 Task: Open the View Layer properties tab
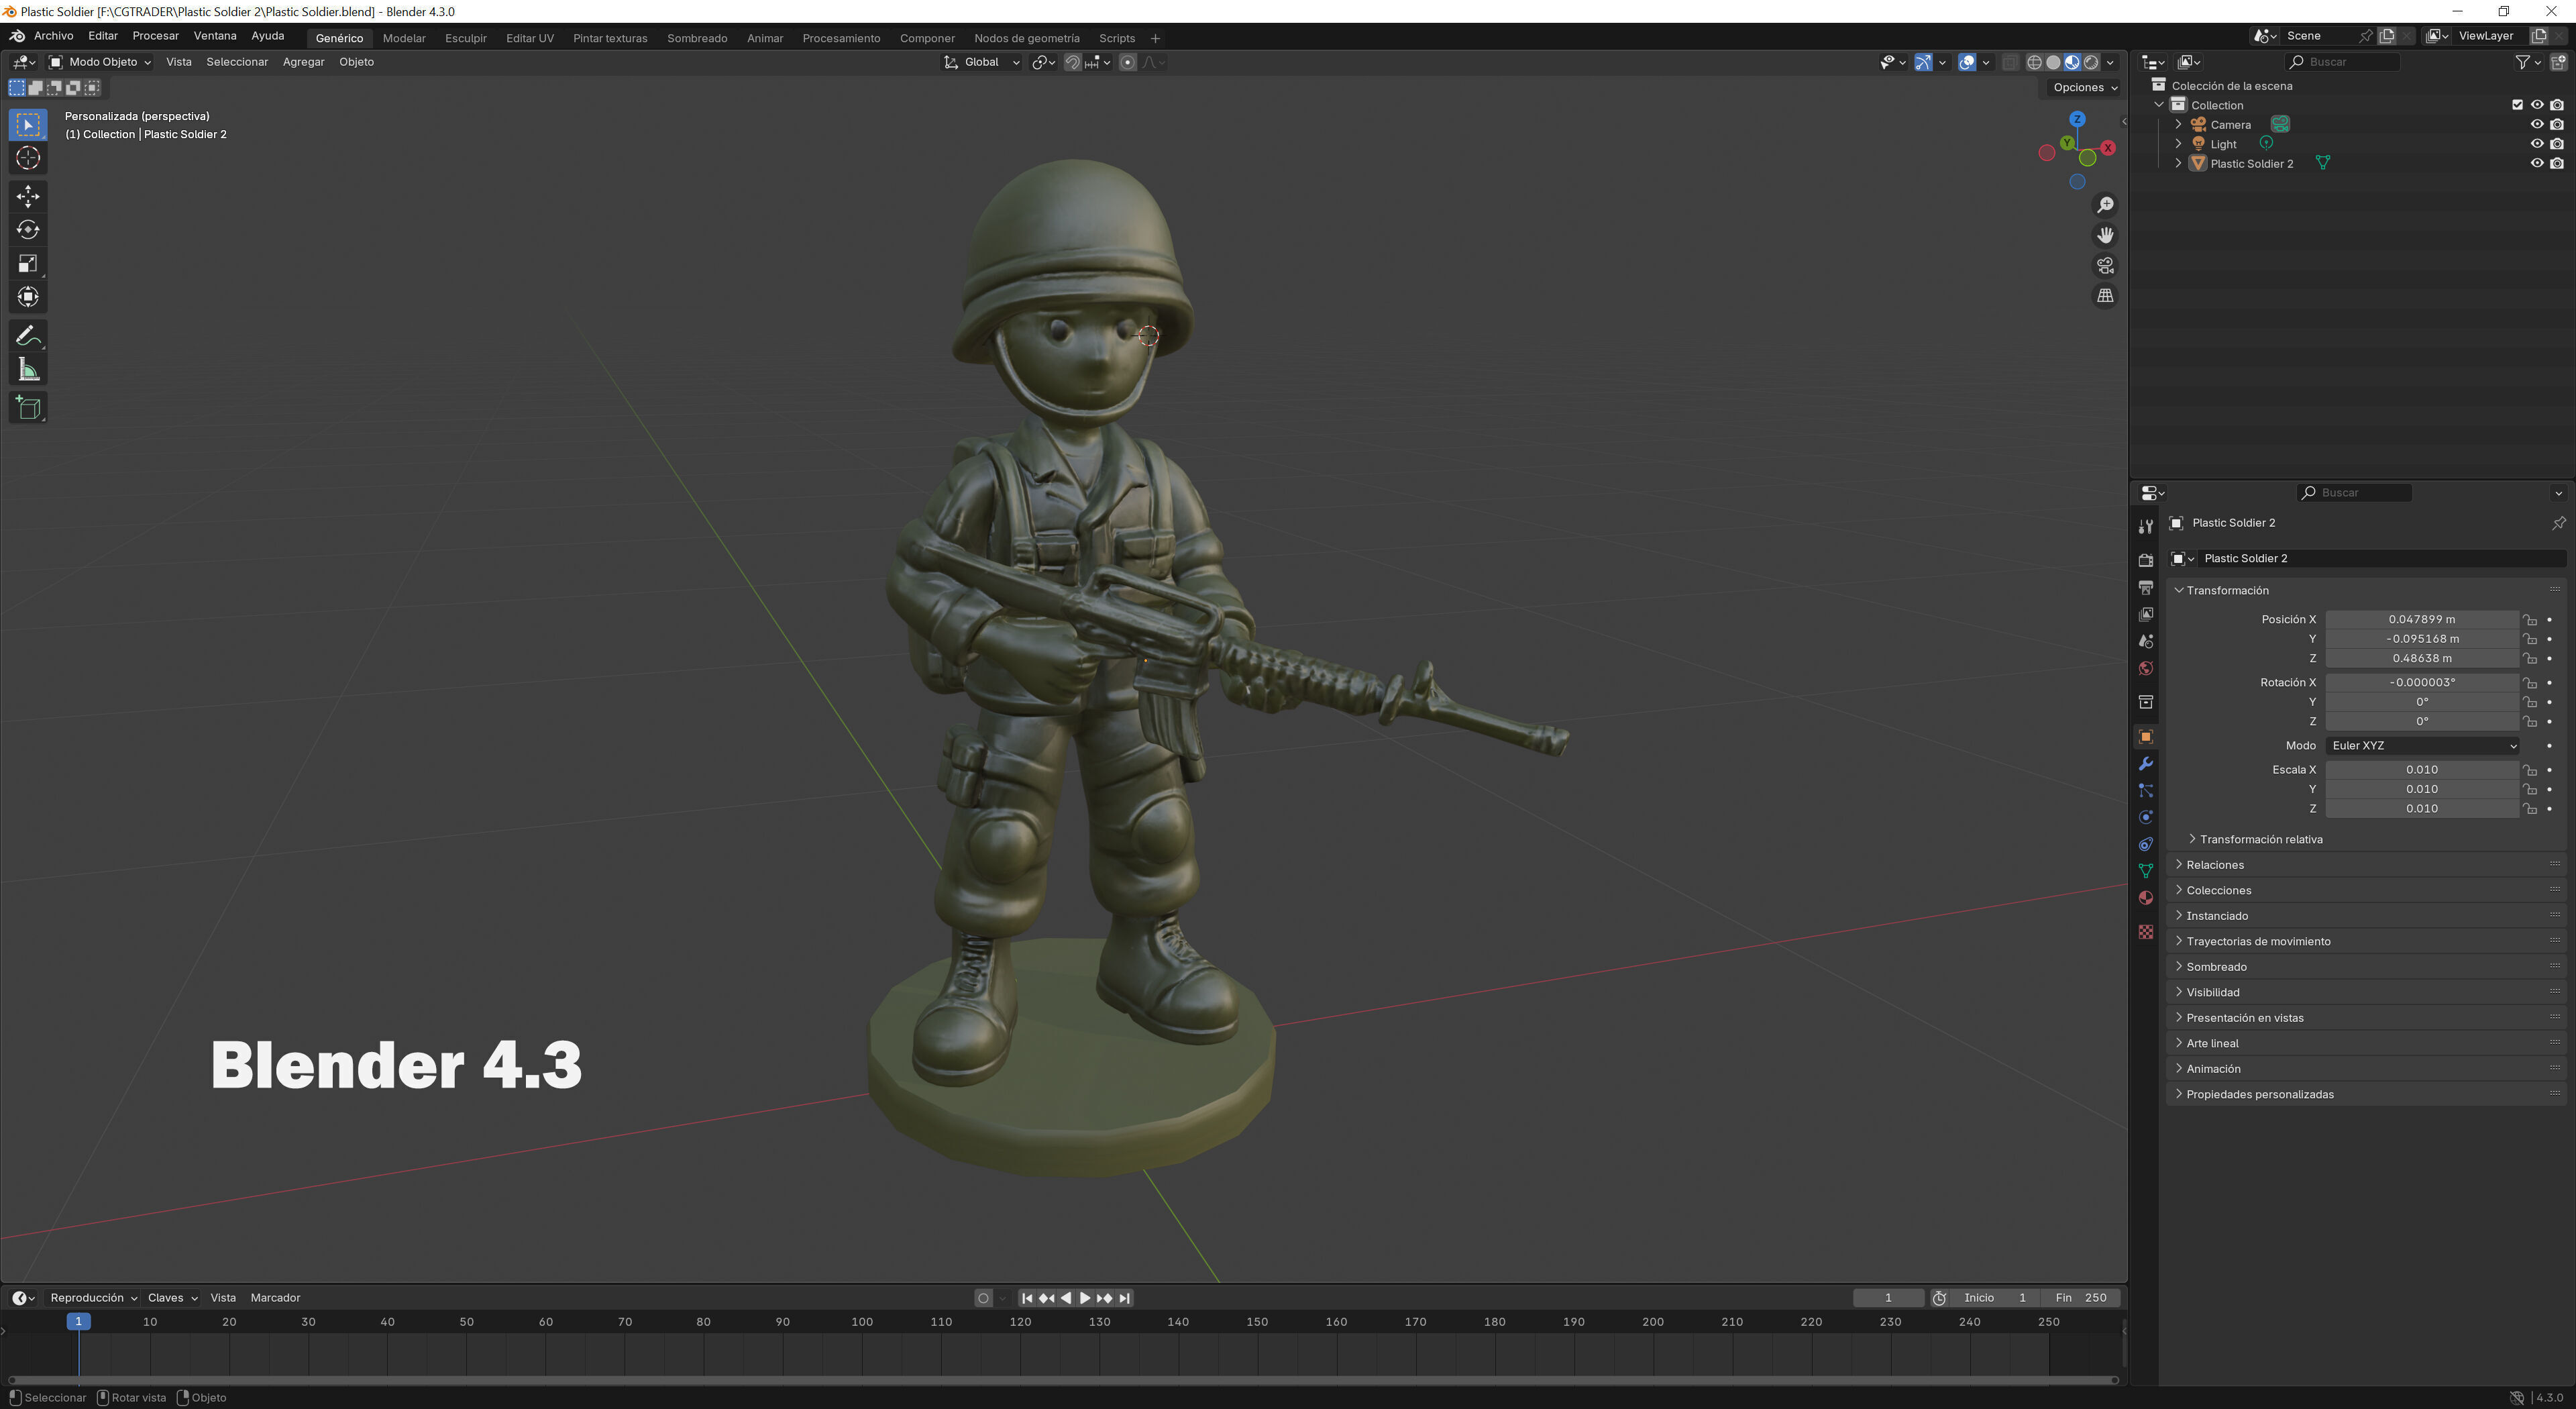pyautogui.click(x=2145, y=614)
